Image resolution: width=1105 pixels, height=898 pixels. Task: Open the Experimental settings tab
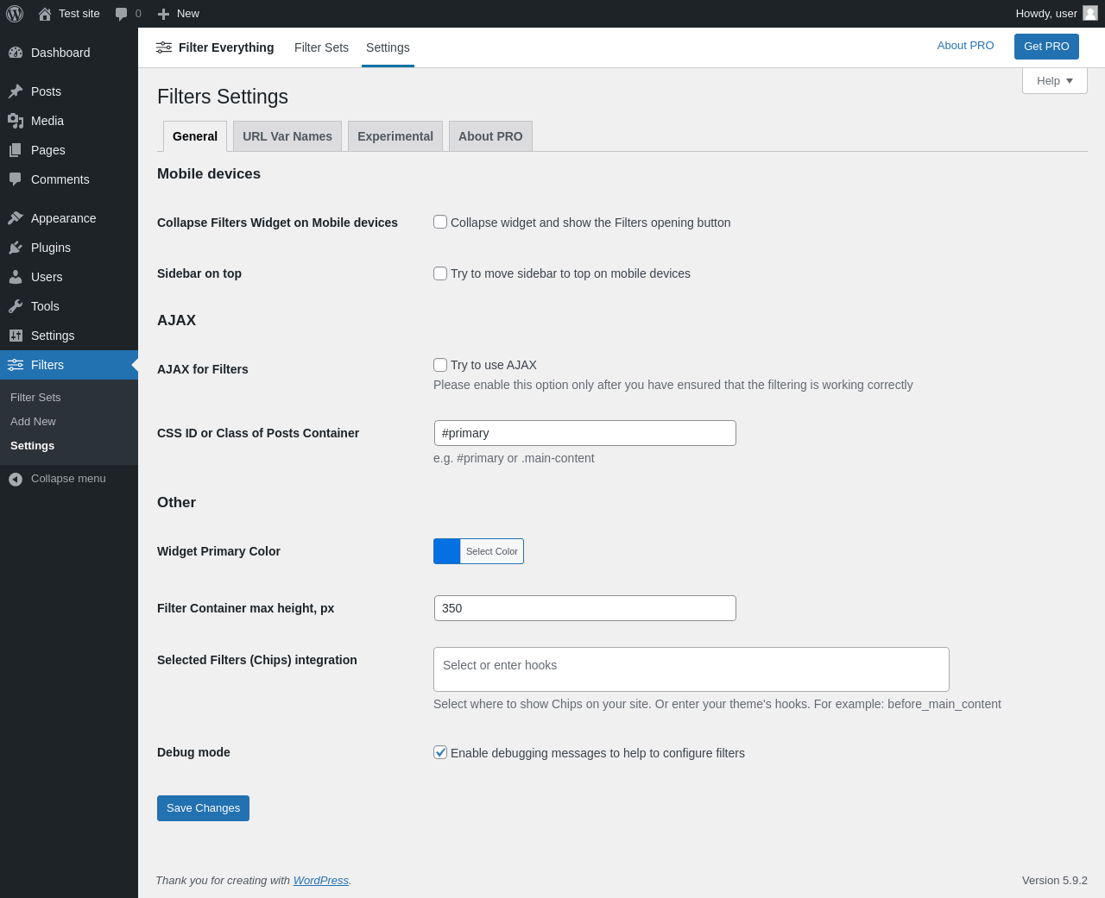[x=395, y=136]
